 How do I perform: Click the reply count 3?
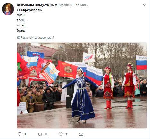coord(25,135)
